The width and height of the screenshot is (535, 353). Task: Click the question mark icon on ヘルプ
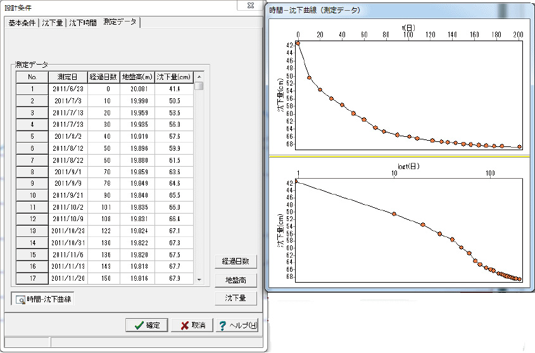tap(222, 326)
